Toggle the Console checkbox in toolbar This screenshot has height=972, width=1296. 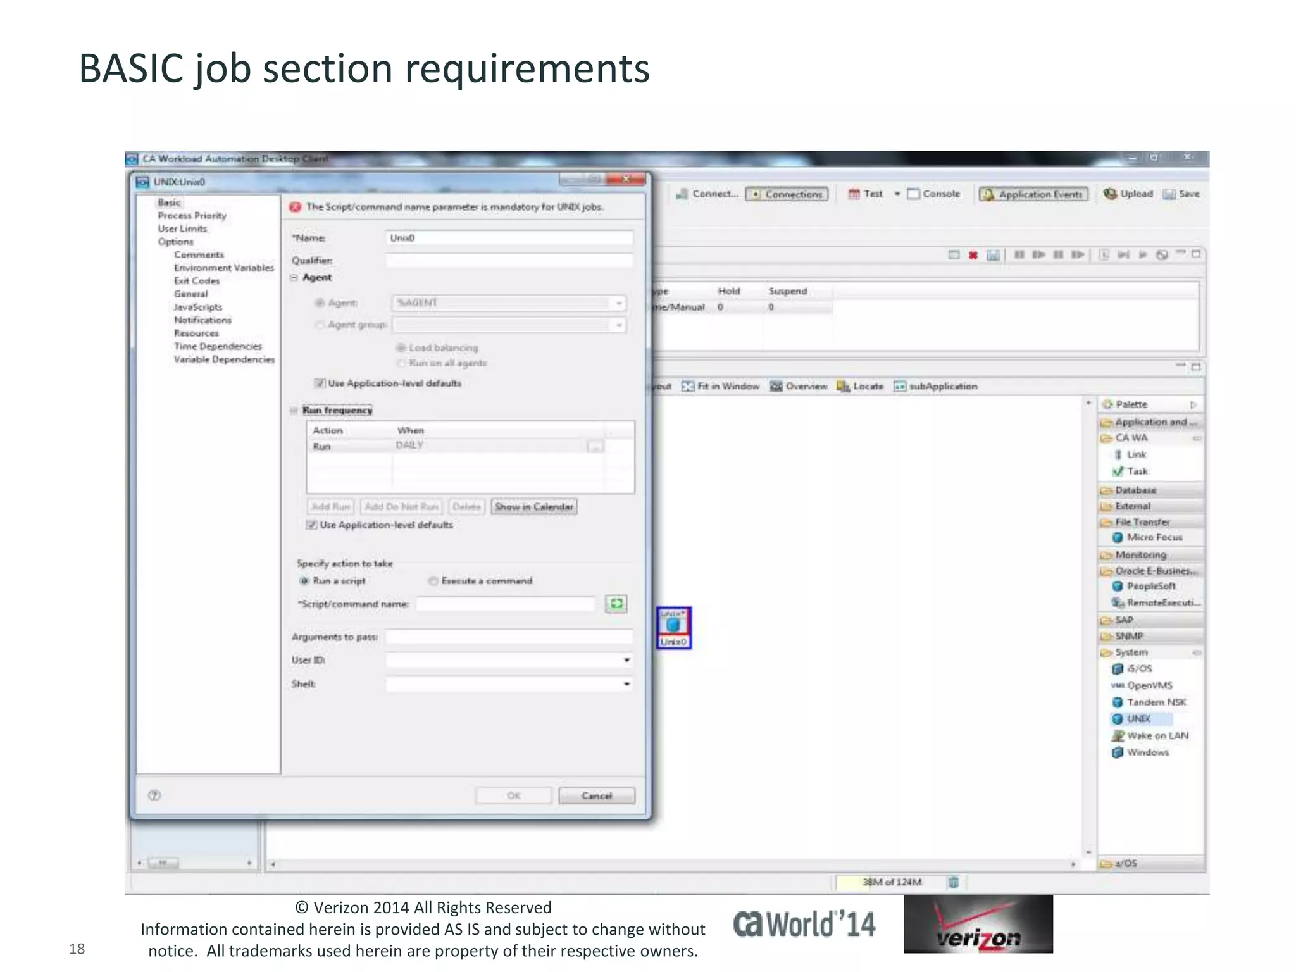point(913,194)
